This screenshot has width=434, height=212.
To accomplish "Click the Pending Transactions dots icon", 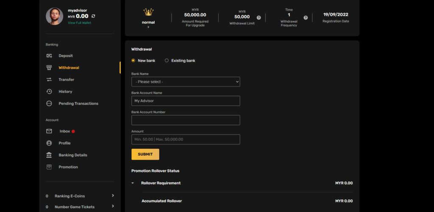I will [x=49, y=103].
